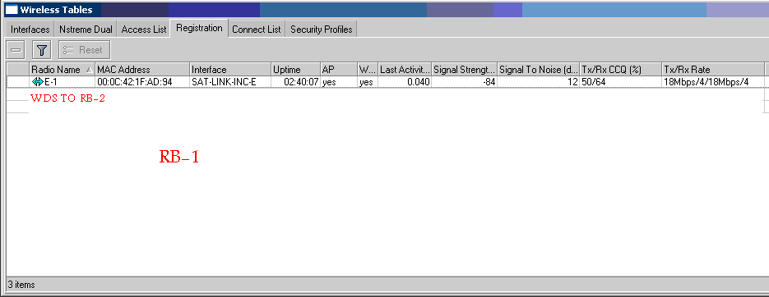Click the Wireless Tables window icon
The width and height of the screenshot is (769, 297).
click(11, 10)
